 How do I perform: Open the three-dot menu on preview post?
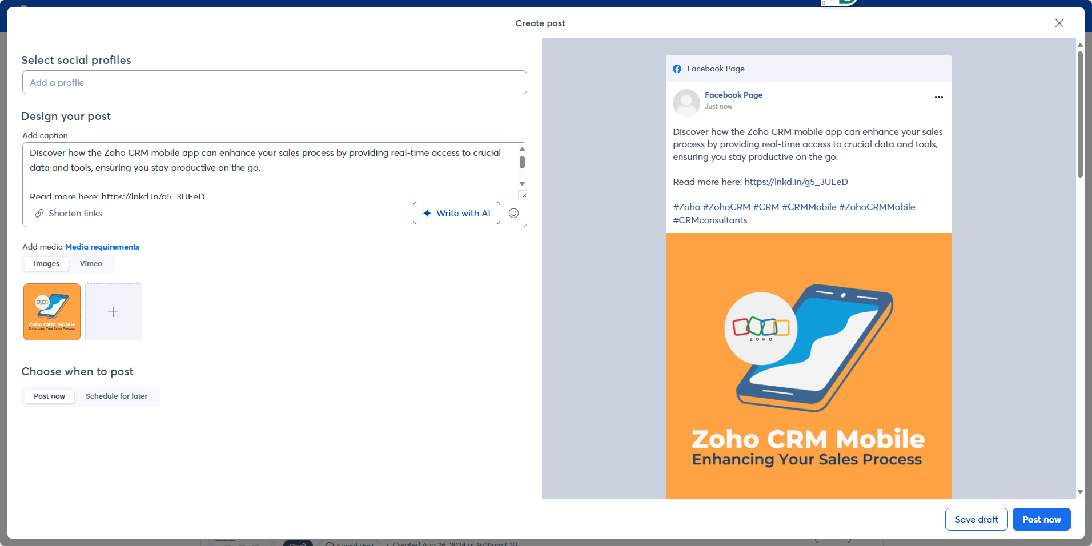coord(938,97)
